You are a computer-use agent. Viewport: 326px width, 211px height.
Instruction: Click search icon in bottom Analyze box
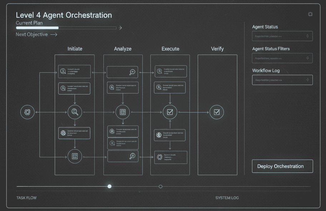[x=132, y=156]
